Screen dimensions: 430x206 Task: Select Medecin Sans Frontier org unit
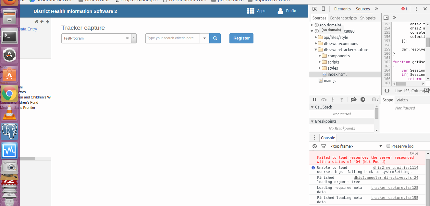tap(18, 108)
